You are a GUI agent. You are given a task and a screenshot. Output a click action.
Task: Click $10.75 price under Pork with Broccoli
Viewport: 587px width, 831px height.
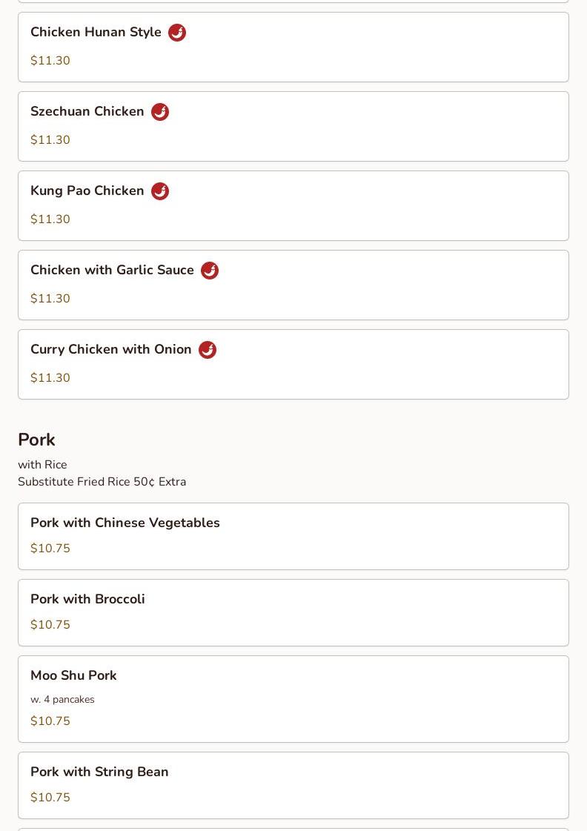pyautogui.click(x=50, y=624)
